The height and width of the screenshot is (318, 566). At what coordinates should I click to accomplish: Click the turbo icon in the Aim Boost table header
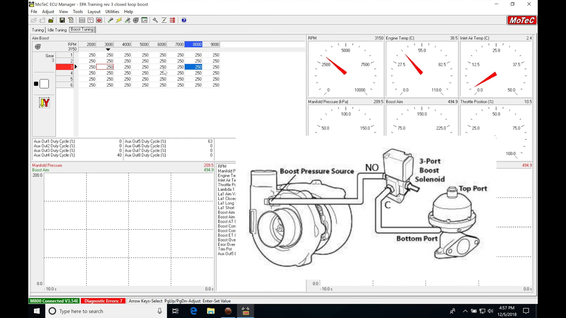(x=38, y=47)
